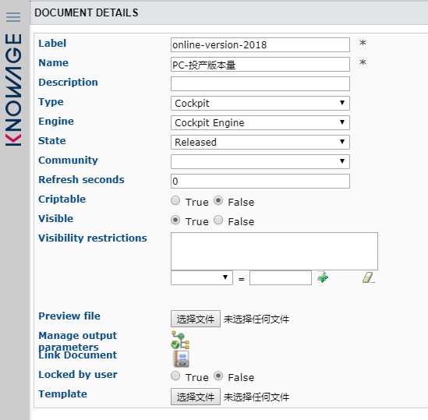
Task: Set Locked by user to True
Action: click(x=175, y=376)
